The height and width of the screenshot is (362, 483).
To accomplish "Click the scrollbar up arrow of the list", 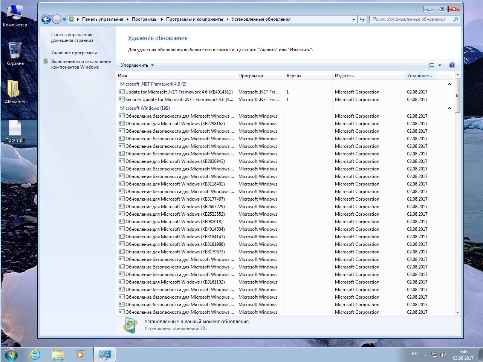I will coord(458,75).
